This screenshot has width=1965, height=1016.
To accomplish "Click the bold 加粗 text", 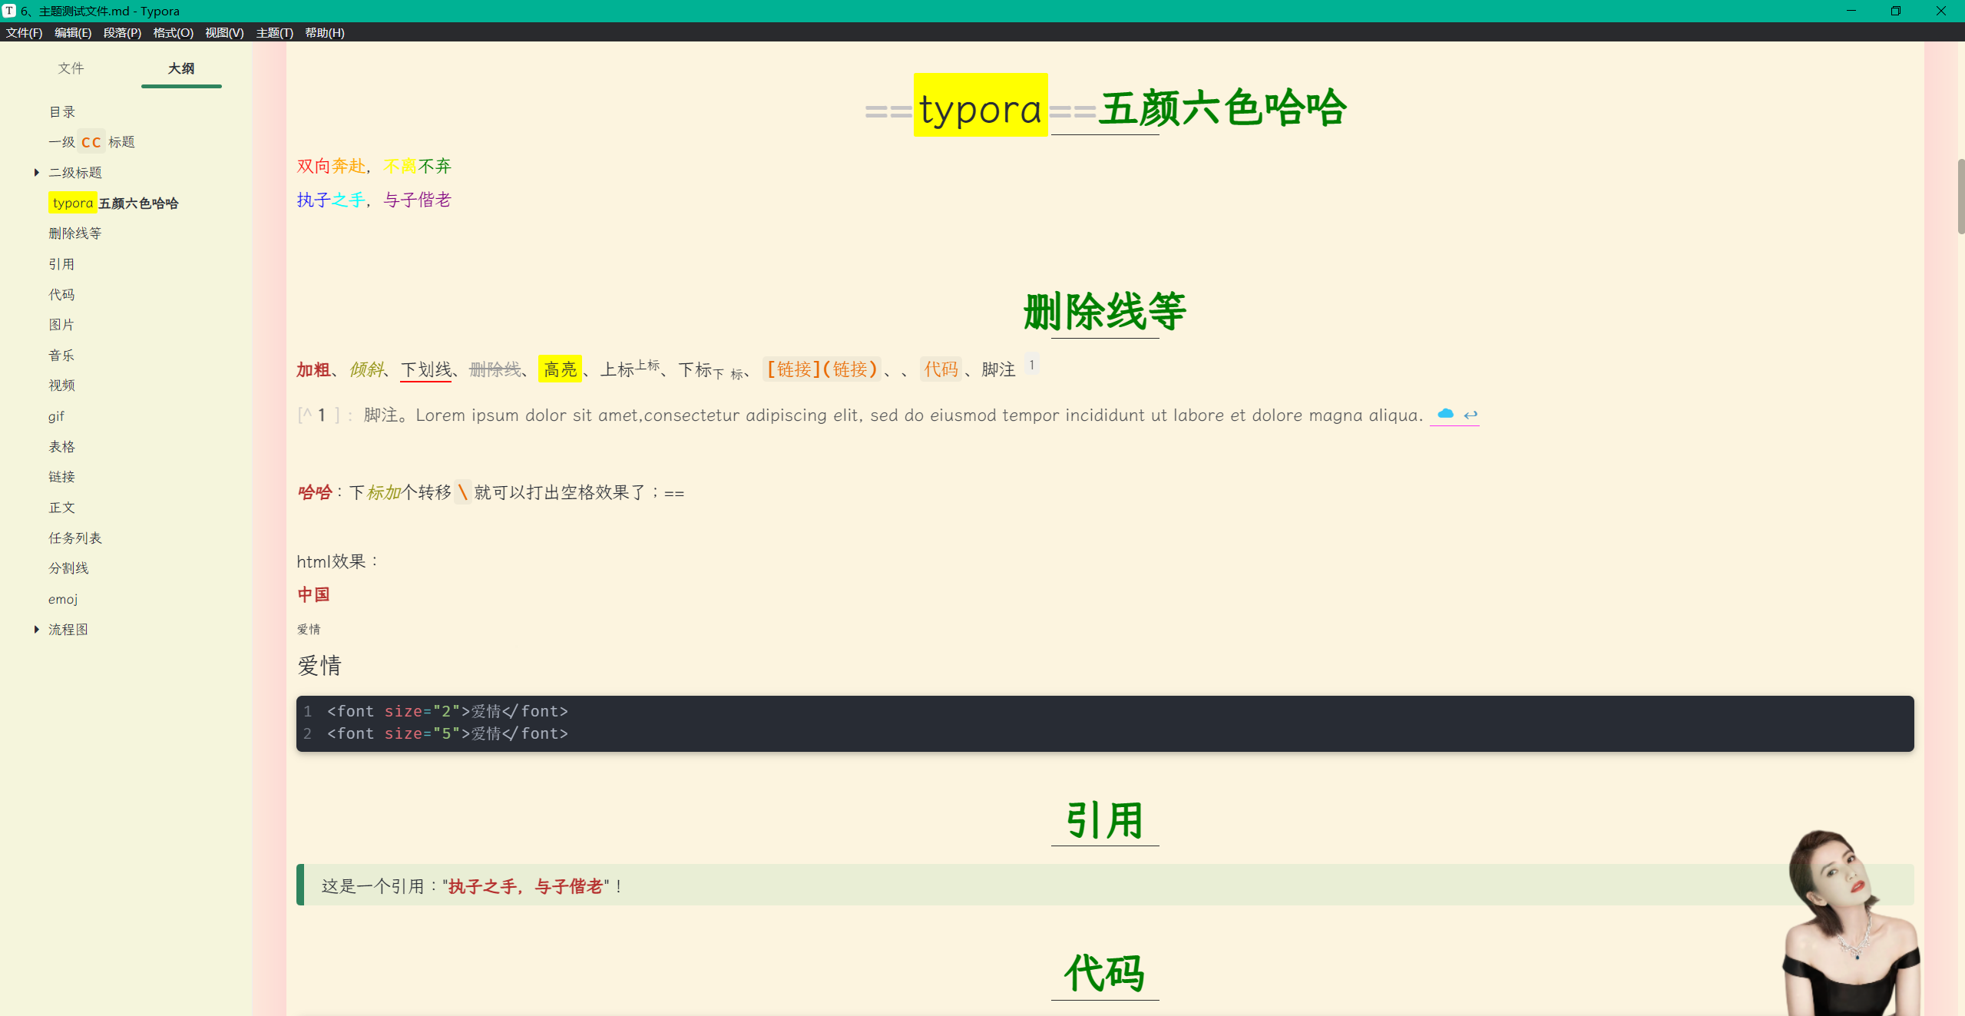I will (313, 369).
